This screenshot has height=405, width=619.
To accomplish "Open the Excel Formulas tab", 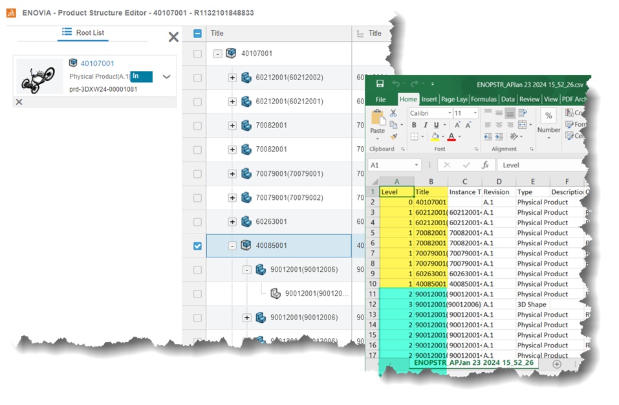I will click(484, 100).
